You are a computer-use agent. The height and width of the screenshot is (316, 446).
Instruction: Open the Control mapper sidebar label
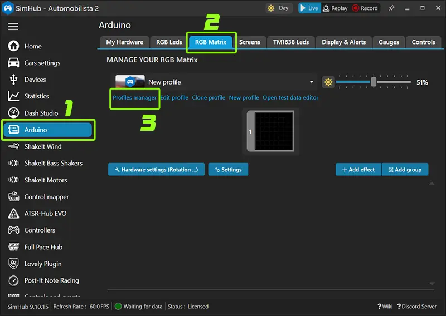tap(47, 197)
